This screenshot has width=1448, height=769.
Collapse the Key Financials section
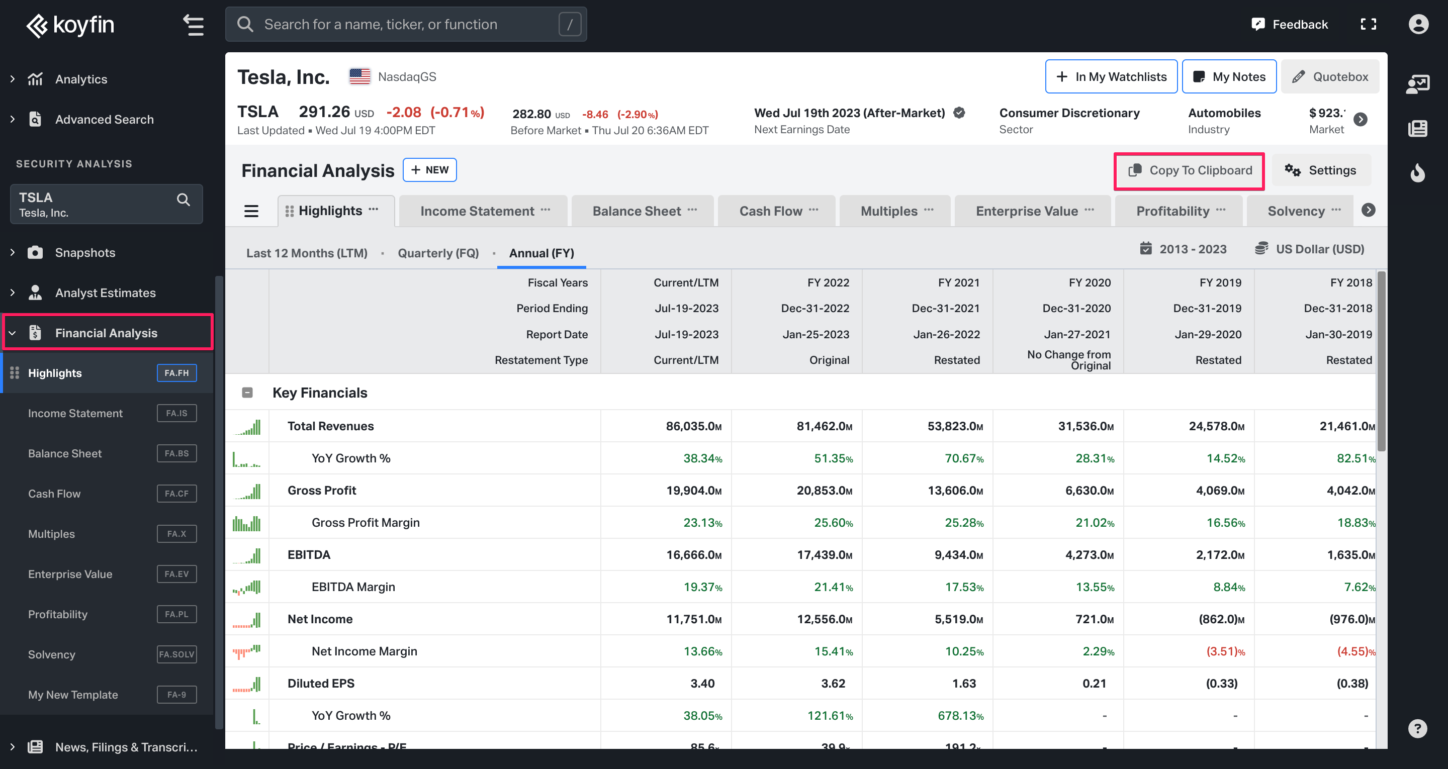pyautogui.click(x=247, y=393)
